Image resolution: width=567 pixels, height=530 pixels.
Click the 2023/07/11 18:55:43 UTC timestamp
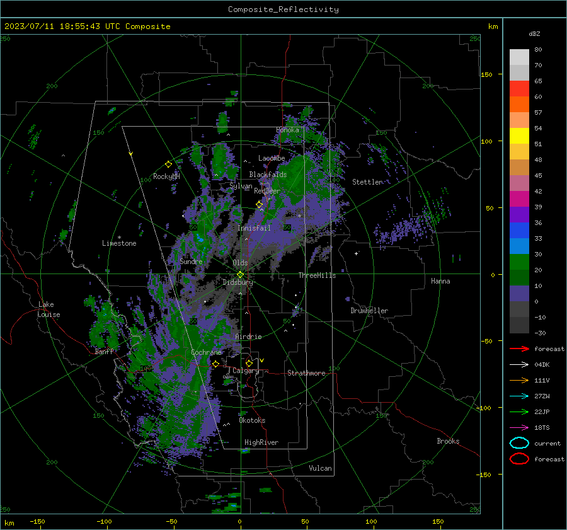coord(62,26)
